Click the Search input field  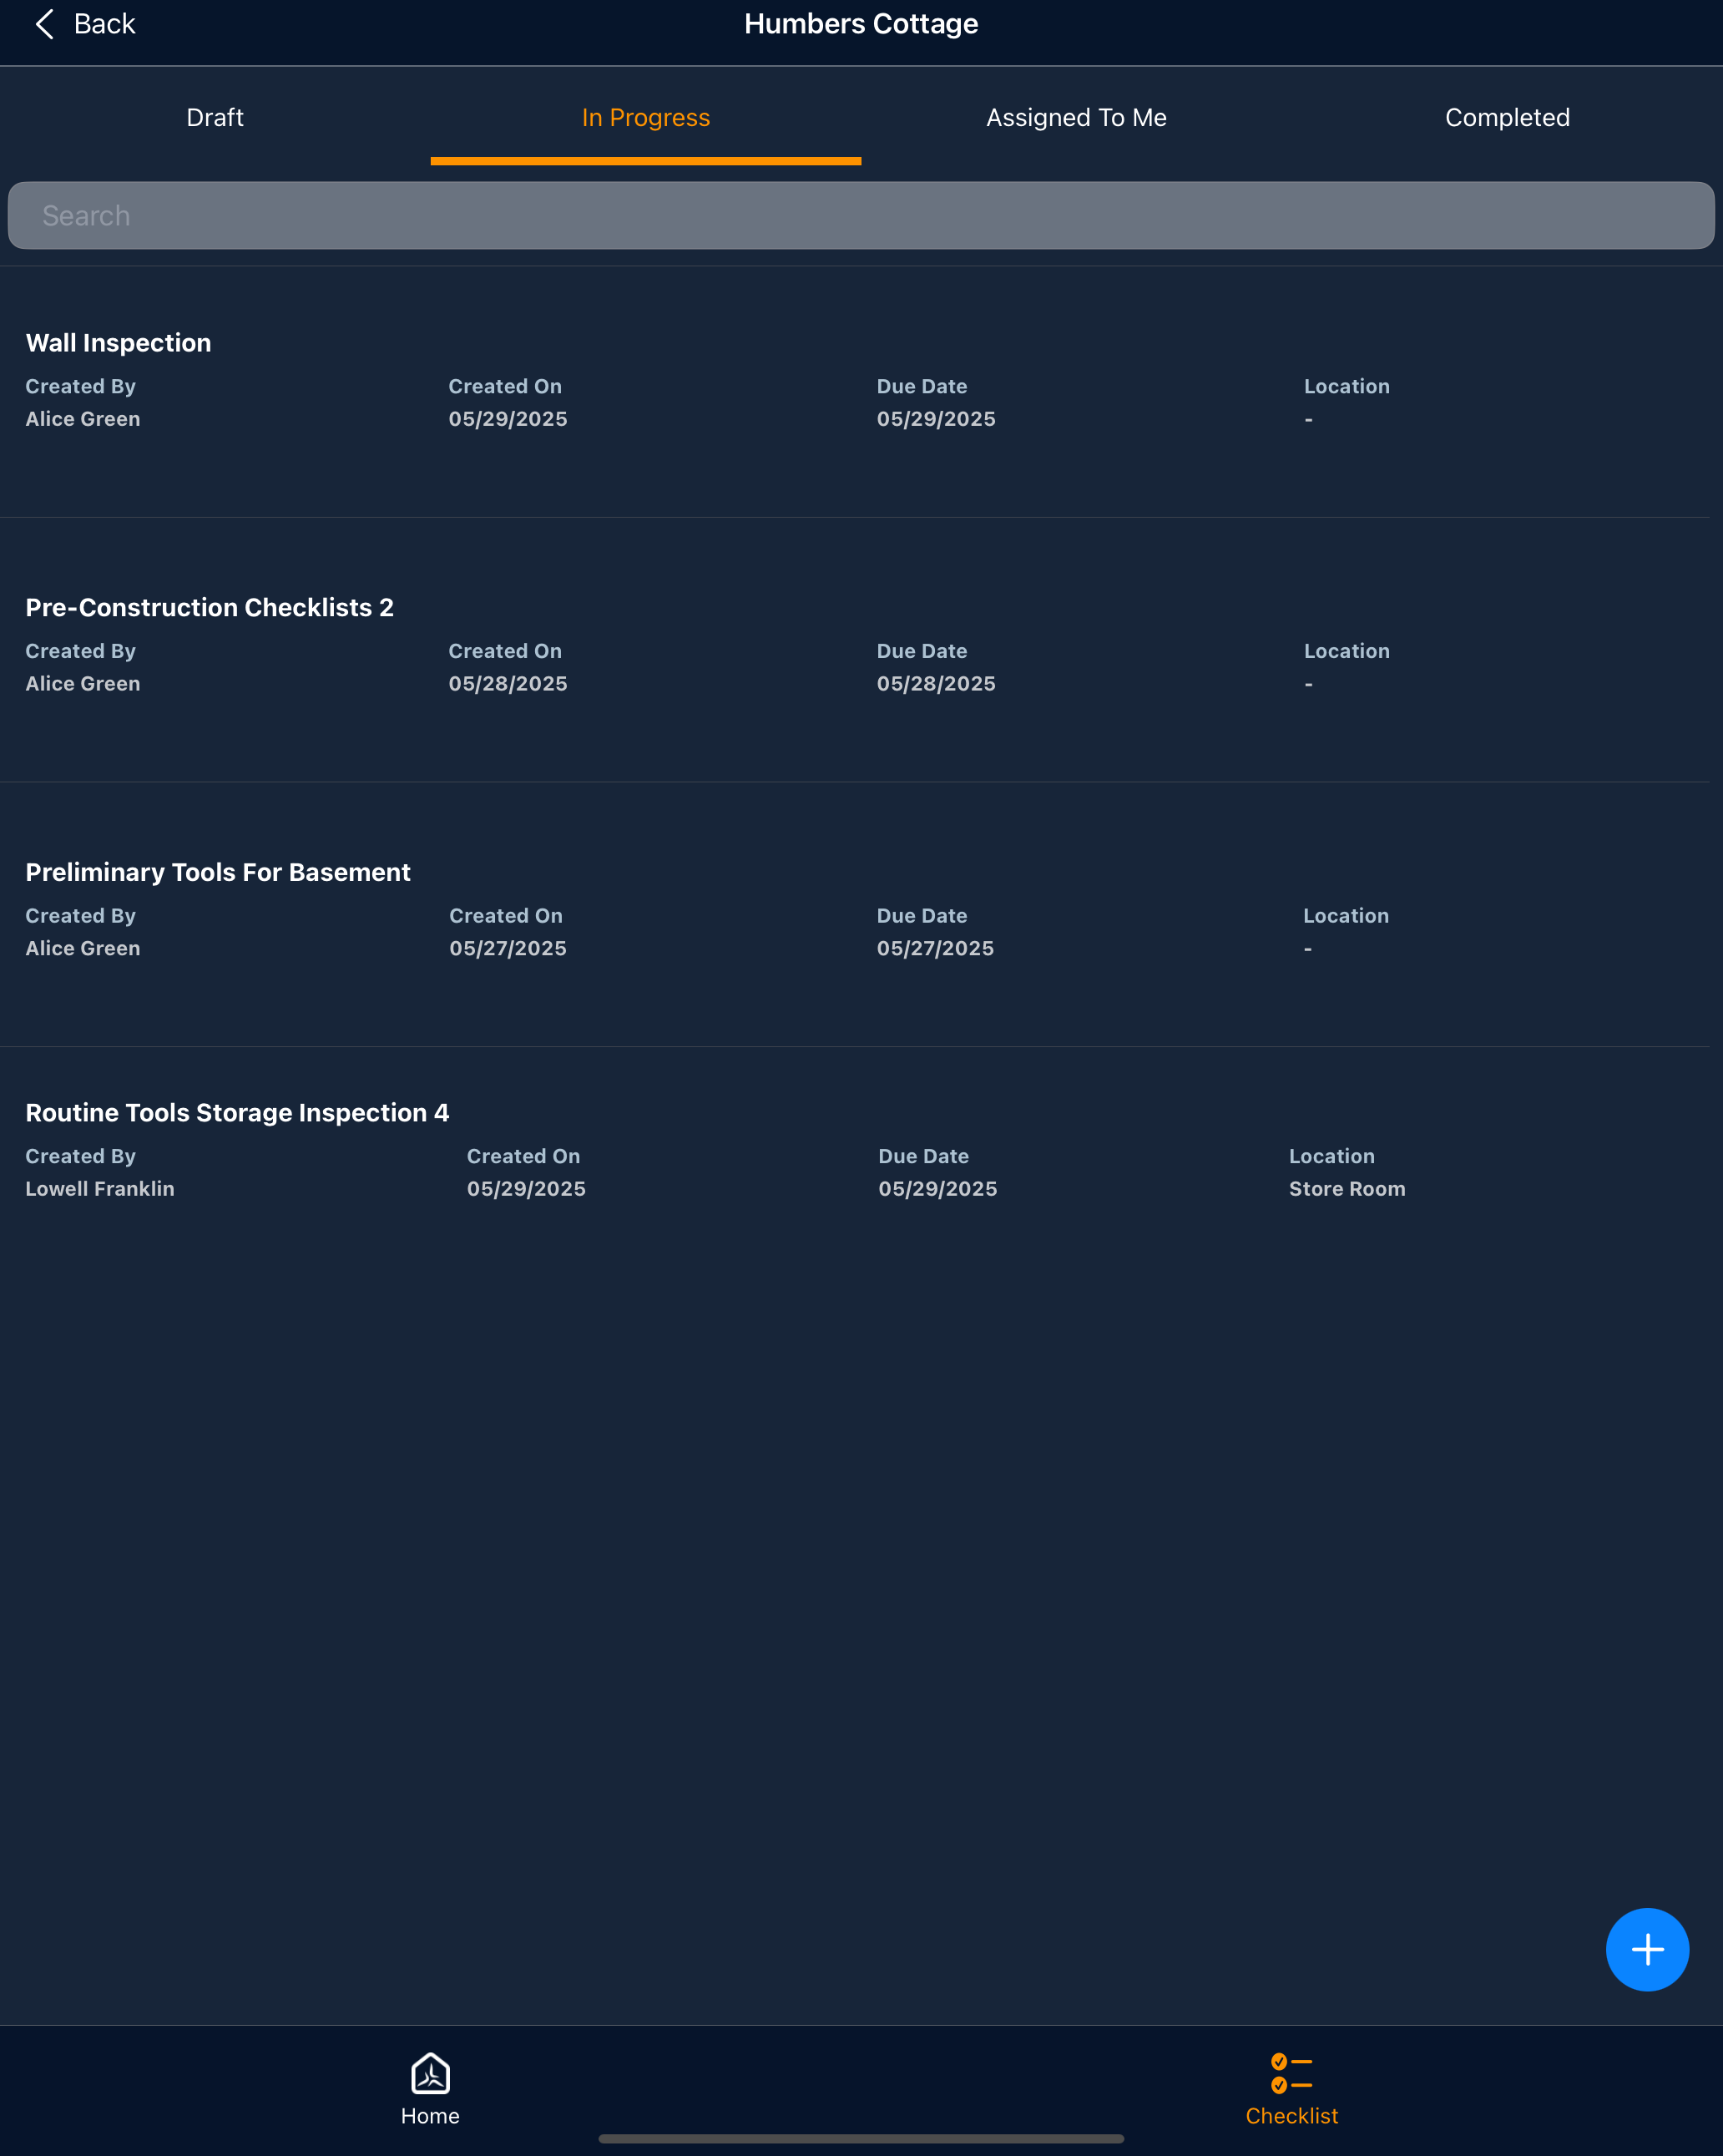point(861,216)
